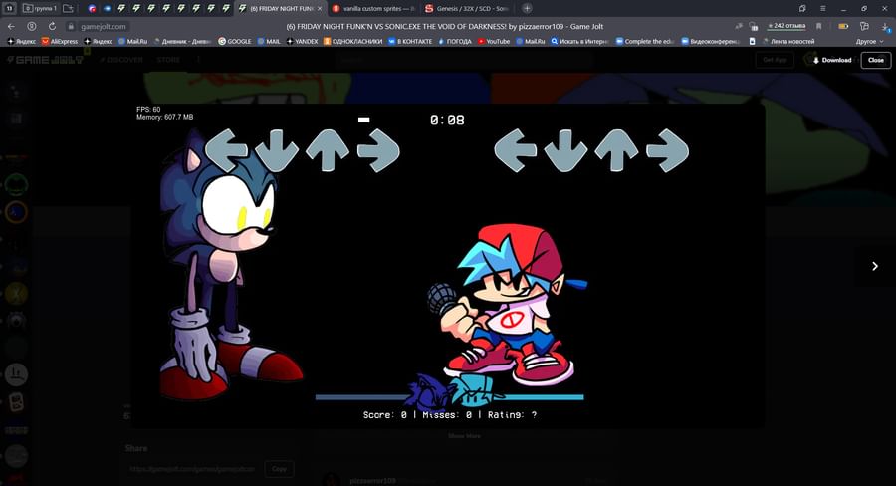The width and height of the screenshot is (896, 486).
Task: Open the 'Видеоконференц' bookmark
Action: coord(710,41)
